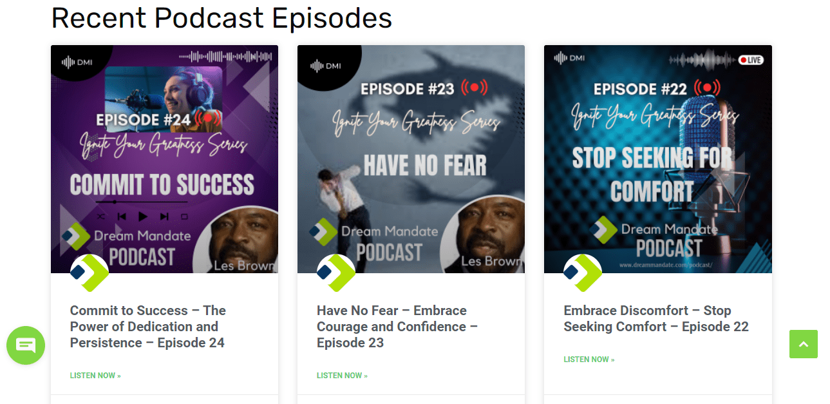Click the author avatar logo under Episode 24
The width and height of the screenshot is (830, 404).
click(x=90, y=273)
